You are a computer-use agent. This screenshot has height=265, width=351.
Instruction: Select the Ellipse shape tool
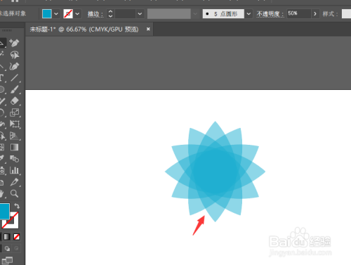(2, 89)
